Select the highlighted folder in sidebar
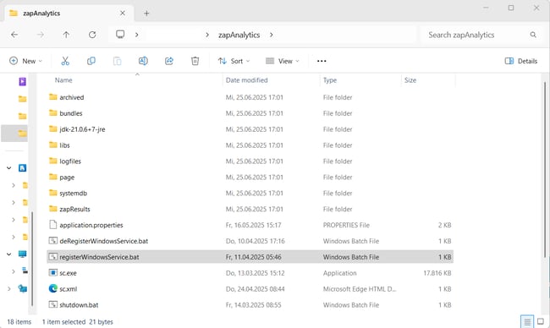This screenshot has height=328, width=550. pos(14,134)
